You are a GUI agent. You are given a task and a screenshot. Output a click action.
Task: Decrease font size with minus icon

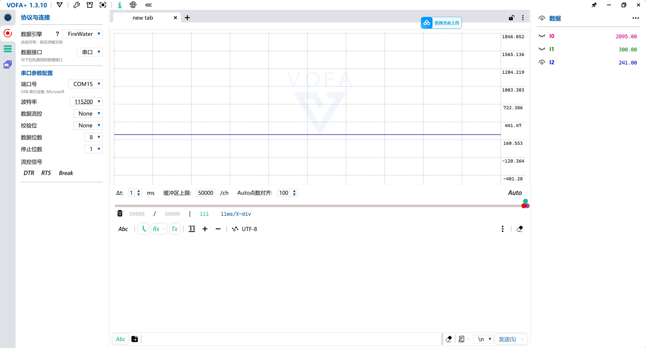[218, 229]
